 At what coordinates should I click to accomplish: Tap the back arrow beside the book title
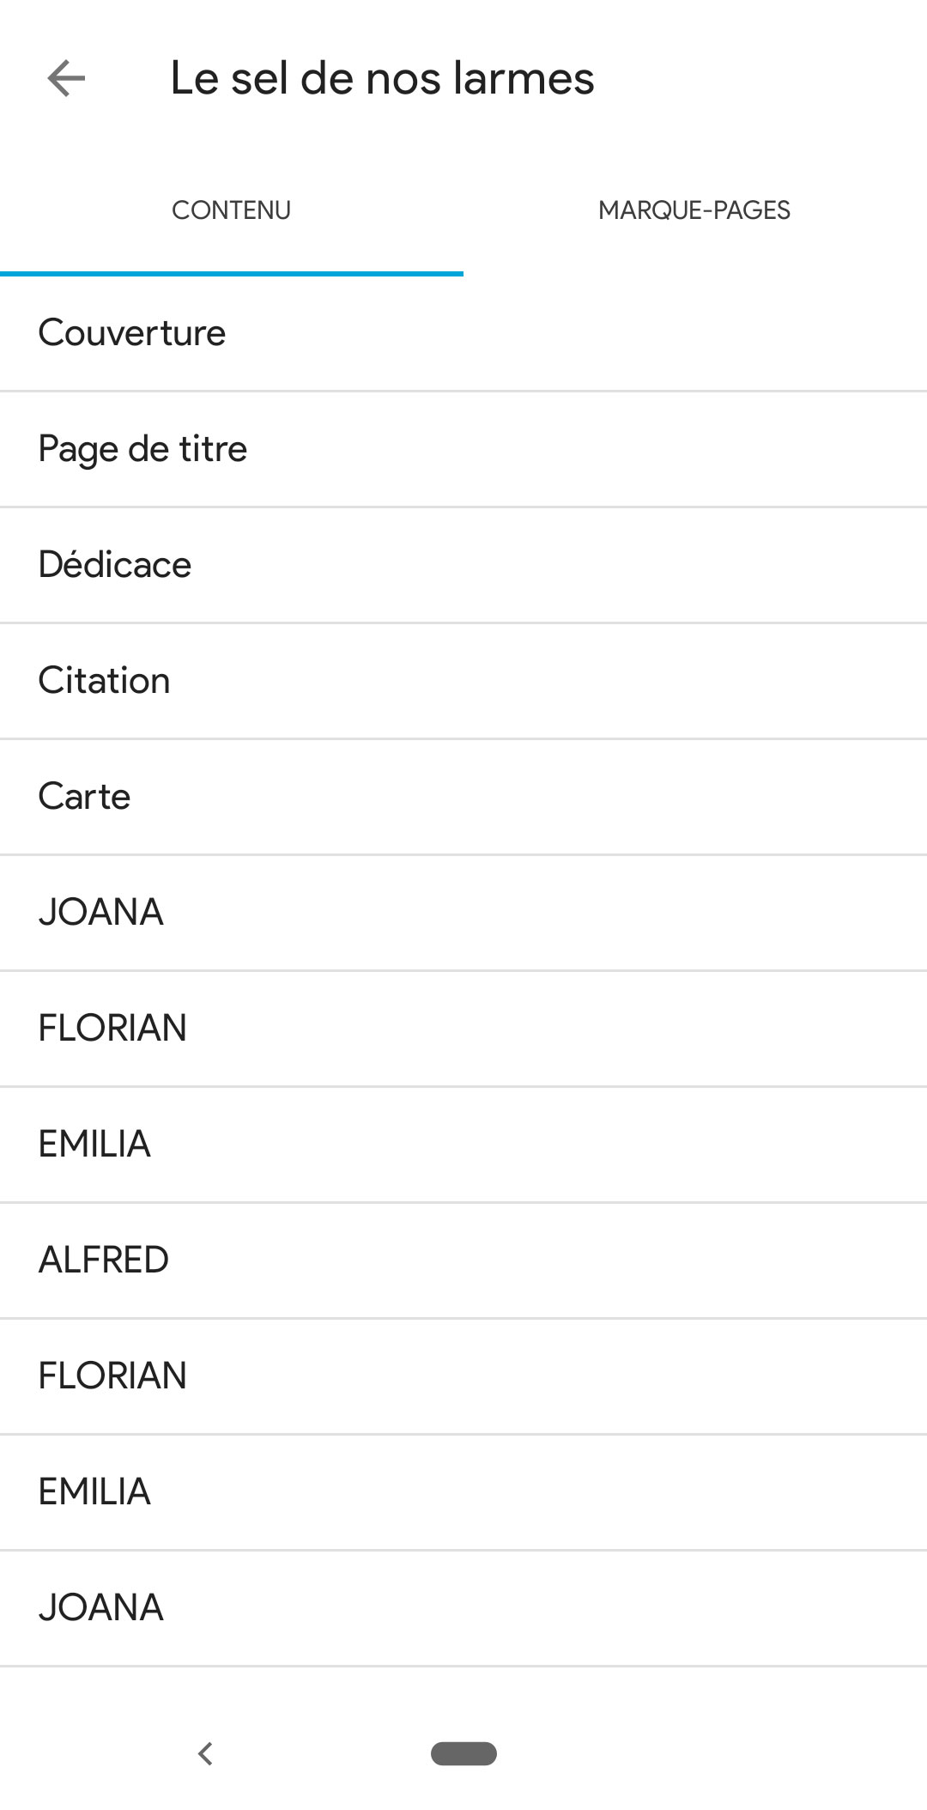[x=66, y=79]
